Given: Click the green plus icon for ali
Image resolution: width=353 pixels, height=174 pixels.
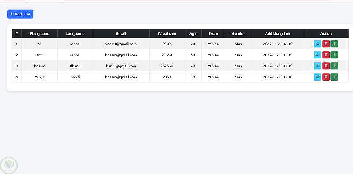Looking at the screenshot, I should click(334, 44).
